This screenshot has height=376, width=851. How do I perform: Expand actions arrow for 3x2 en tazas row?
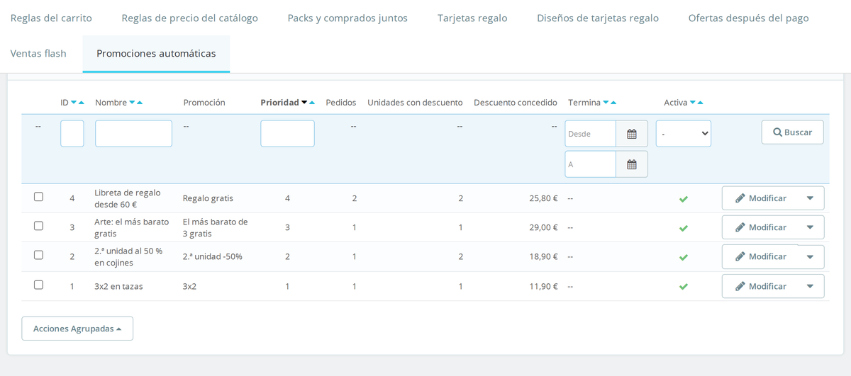tap(811, 286)
